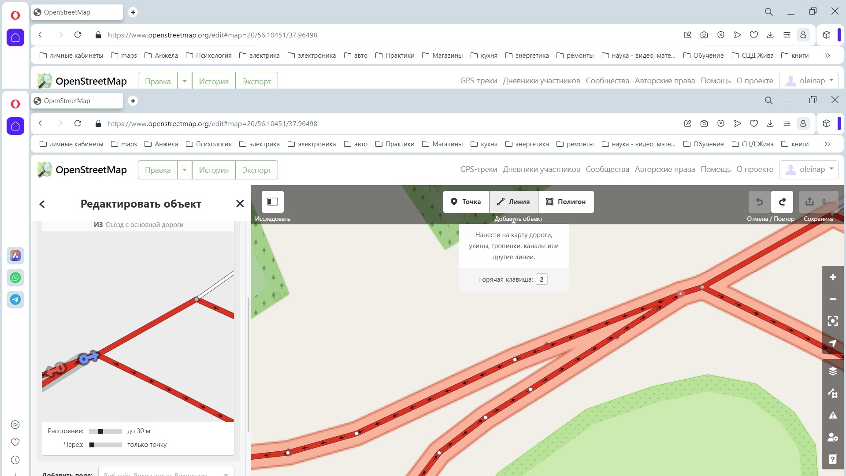This screenshot has width=846, height=476.
Task: Click the redo arrow button
Action: click(x=782, y=202)
